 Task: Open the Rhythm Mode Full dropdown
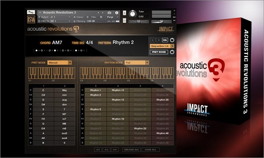coord(137,63)
